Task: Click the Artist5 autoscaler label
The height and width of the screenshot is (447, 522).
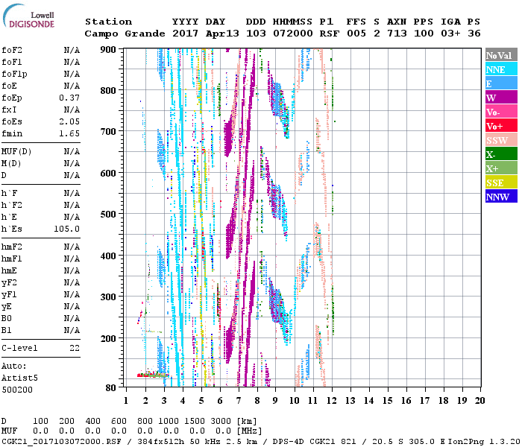Action: tap(19, 378)
